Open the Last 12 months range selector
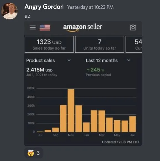The width and height of the screenshot is (160, 161). click(x=108, y=60)
